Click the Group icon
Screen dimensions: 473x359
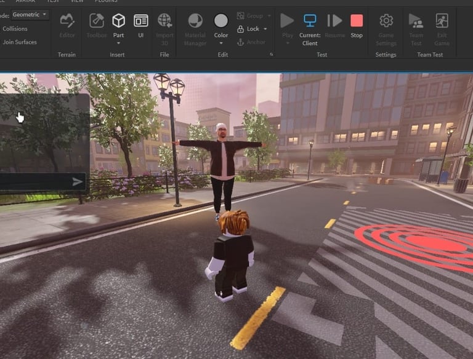point(240,15)
